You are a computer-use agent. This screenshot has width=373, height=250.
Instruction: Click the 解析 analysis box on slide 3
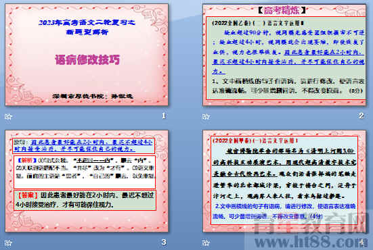point(85,172)
